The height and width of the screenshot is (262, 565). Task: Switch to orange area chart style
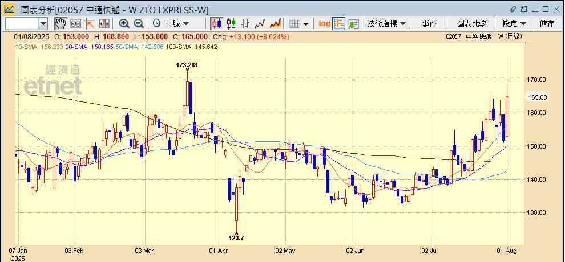tap(275, 24)
